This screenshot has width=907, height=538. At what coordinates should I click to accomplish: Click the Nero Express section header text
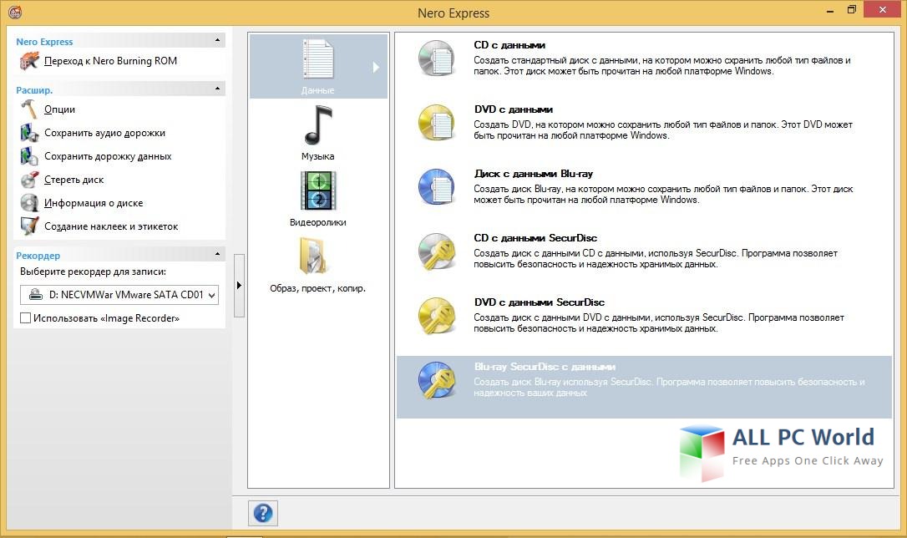44,42
